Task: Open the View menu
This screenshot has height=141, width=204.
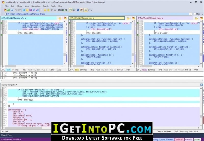Action: coord(27,6)
